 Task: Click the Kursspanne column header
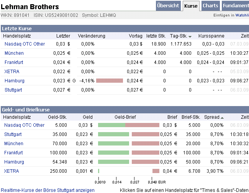[209, 36]
